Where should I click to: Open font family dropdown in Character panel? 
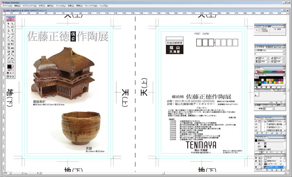(284, 51)
